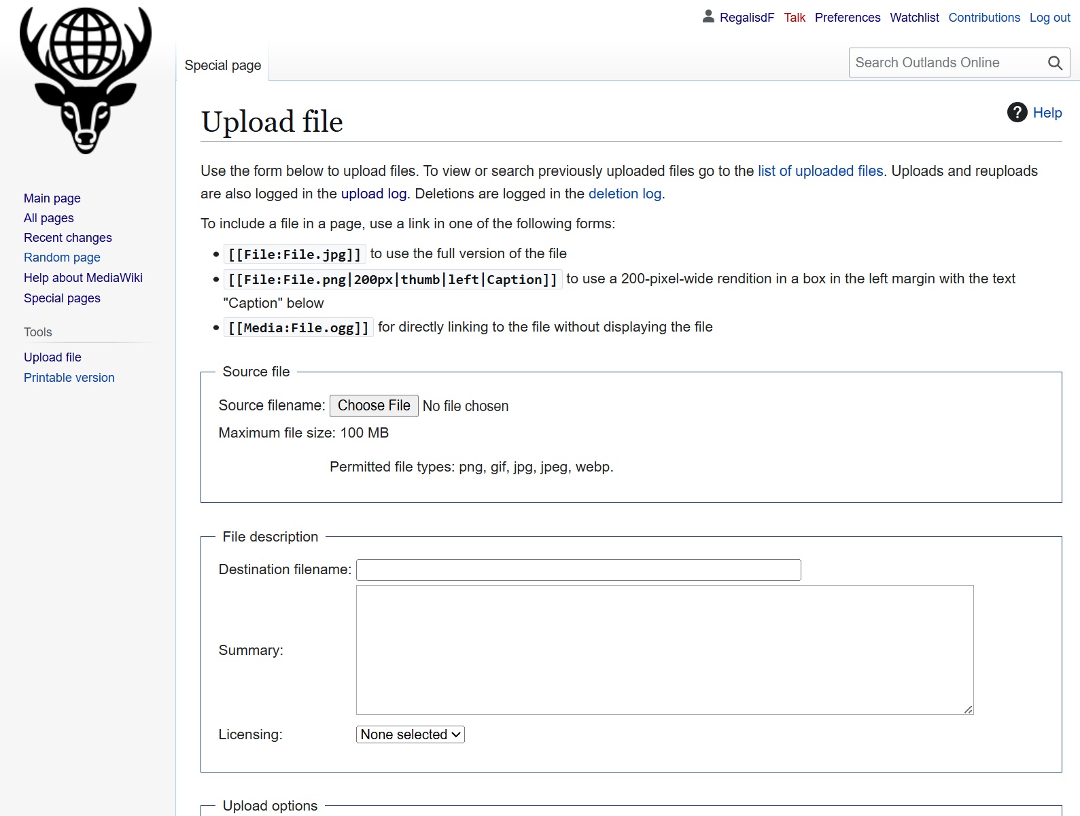
Task: Click the 'File description' legend
Action: [271, 537]
